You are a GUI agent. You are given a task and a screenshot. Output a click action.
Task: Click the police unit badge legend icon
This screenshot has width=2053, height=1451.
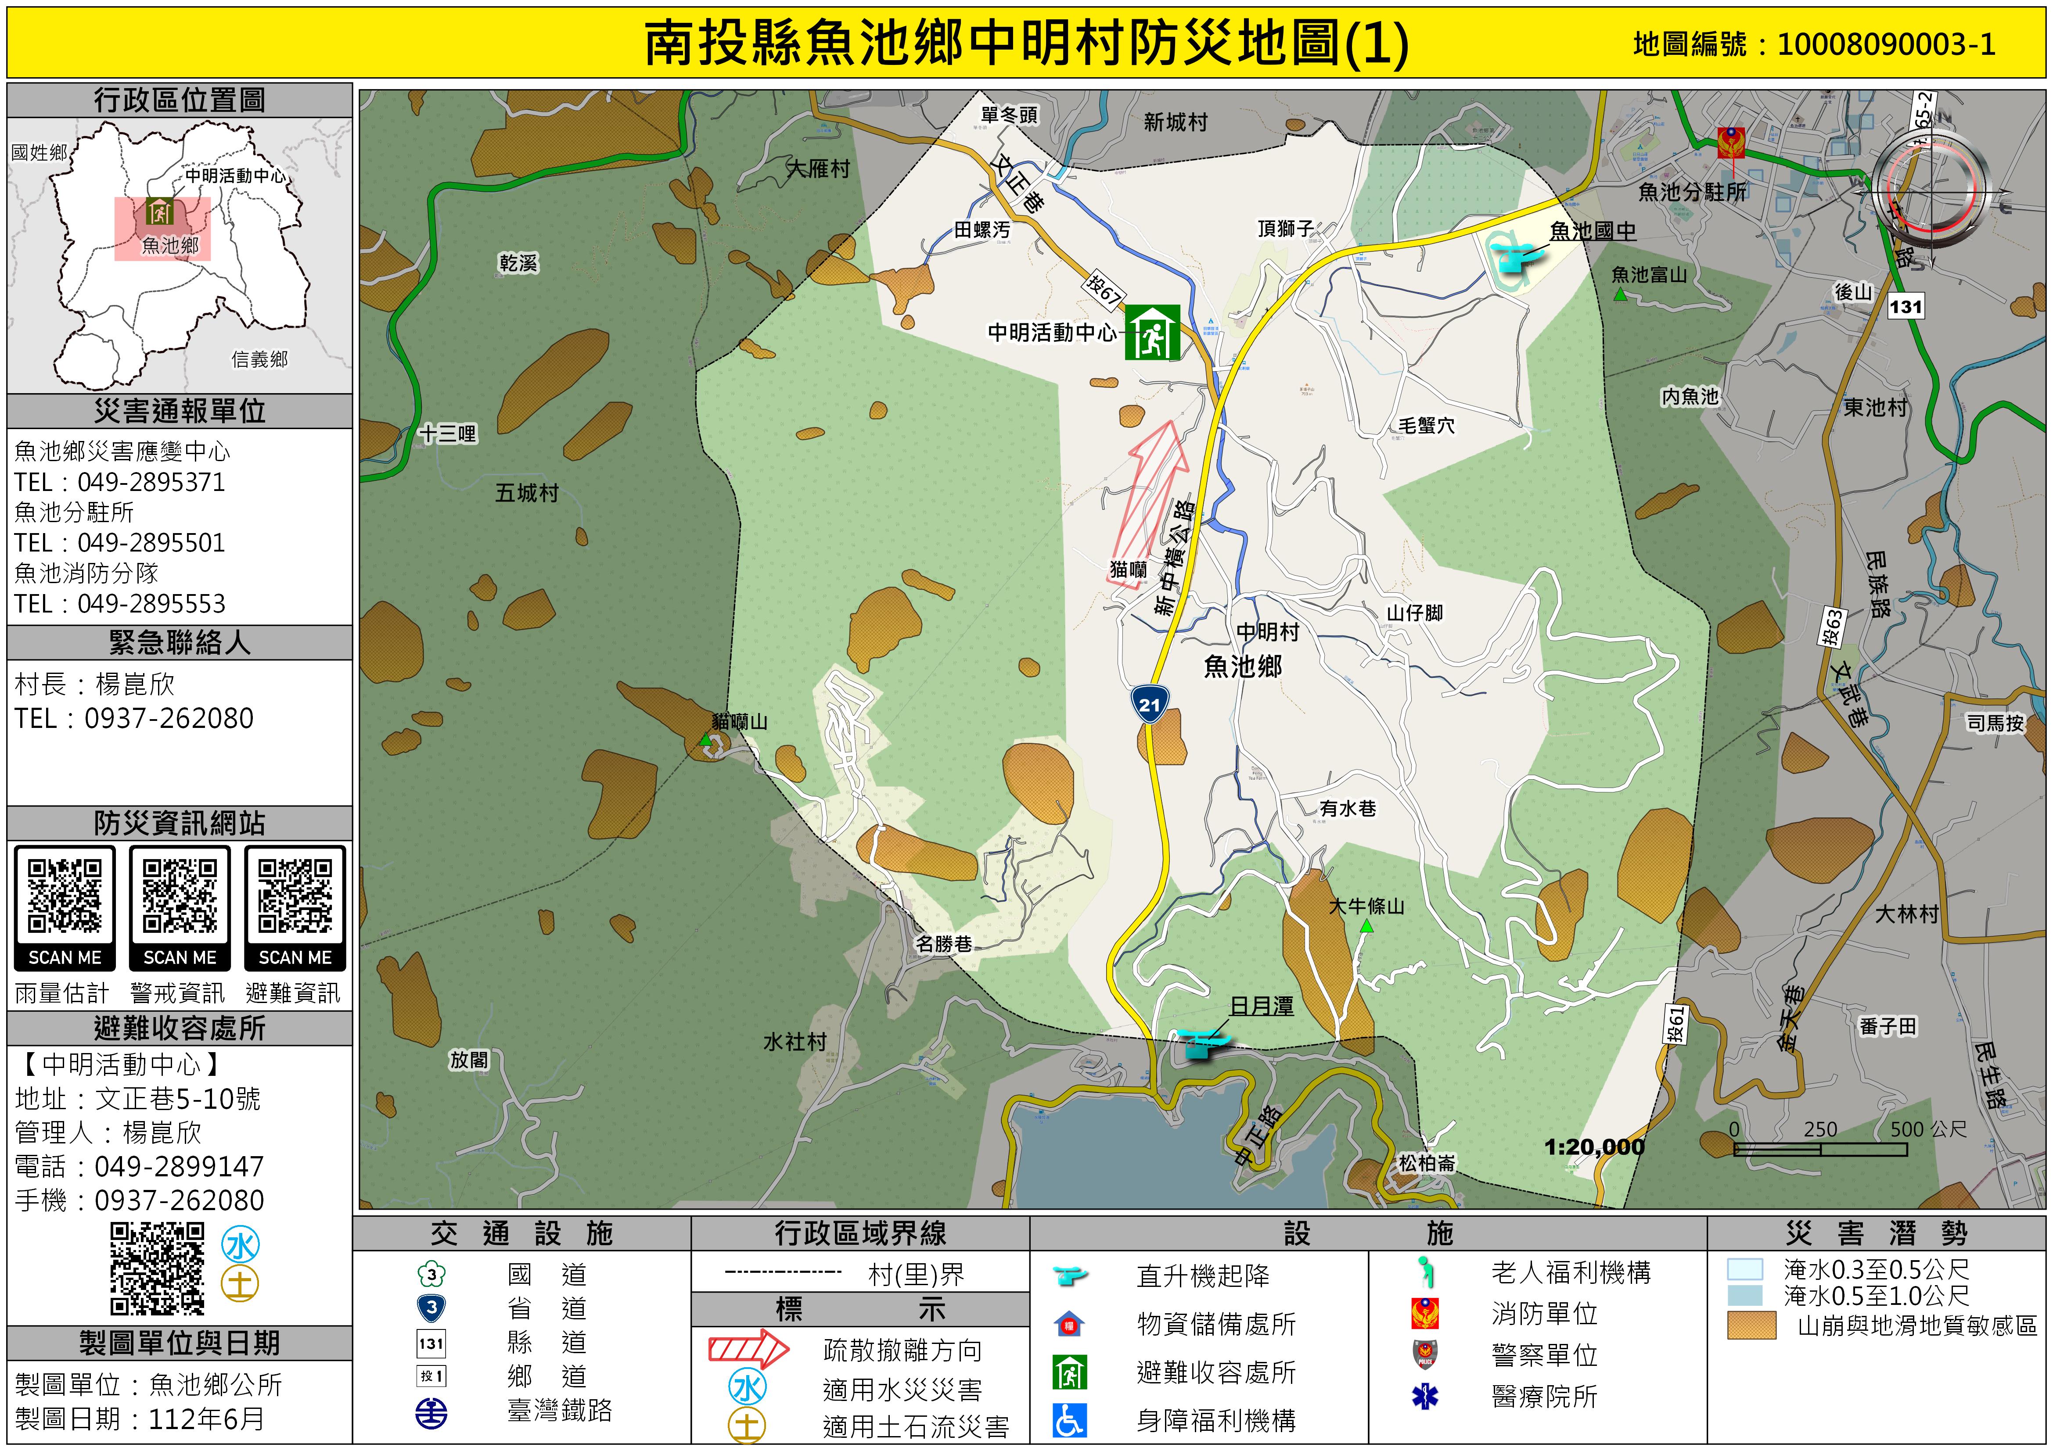pos(1424,1354)
